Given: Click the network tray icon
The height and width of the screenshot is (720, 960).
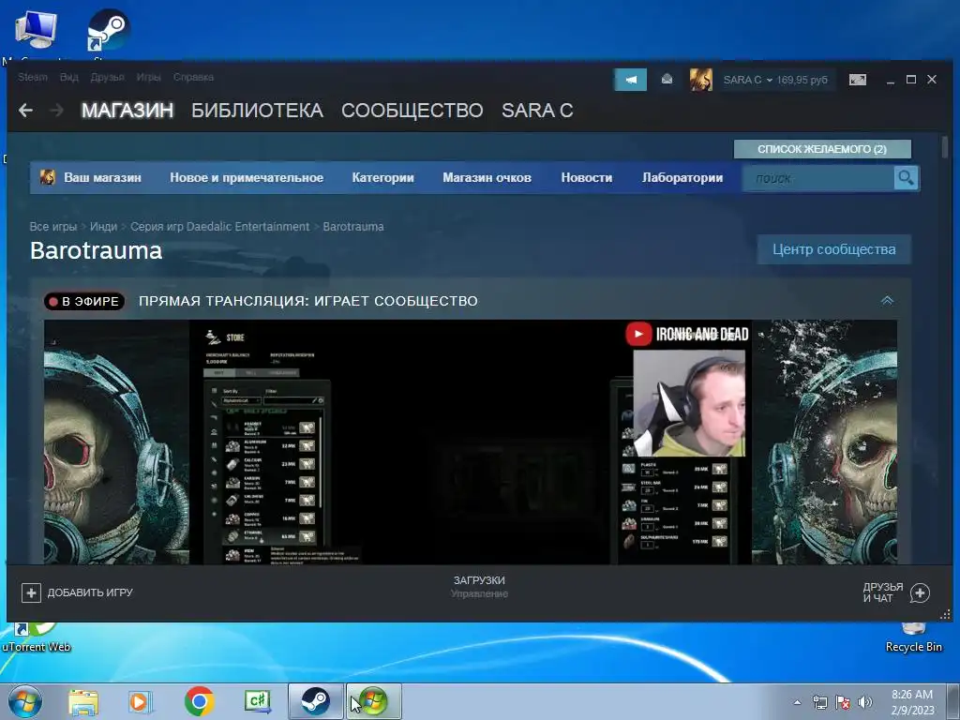Looking at the screenshot, I should click(x=819, y=702).
